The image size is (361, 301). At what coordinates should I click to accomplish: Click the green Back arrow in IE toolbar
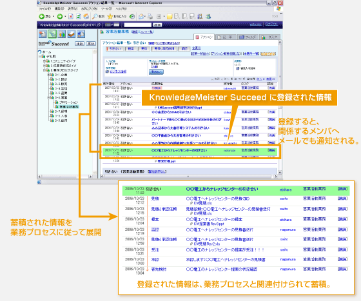[42, 16]
